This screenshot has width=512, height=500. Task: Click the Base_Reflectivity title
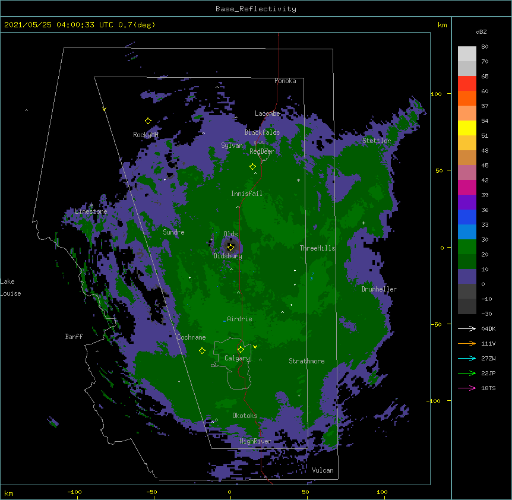tap(256, 9)
